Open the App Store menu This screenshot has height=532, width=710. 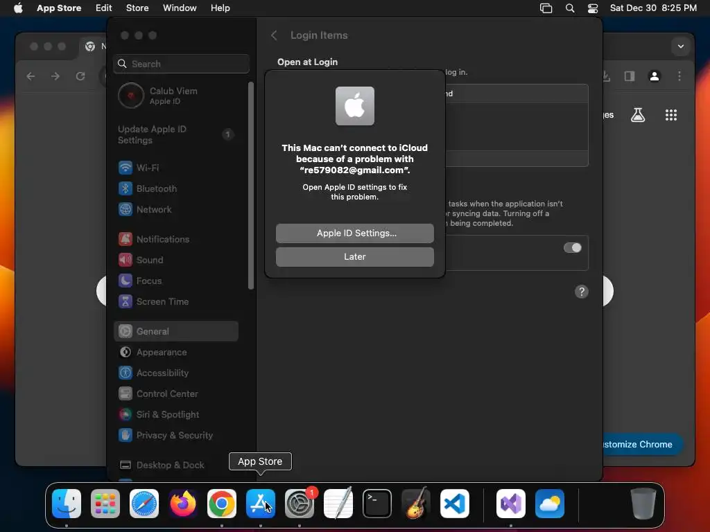59,8
